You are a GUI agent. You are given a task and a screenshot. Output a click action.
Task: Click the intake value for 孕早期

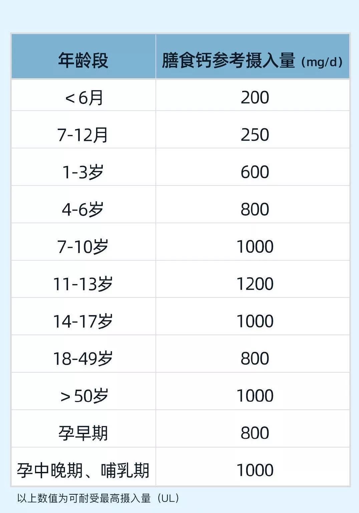tap(255, 433)
